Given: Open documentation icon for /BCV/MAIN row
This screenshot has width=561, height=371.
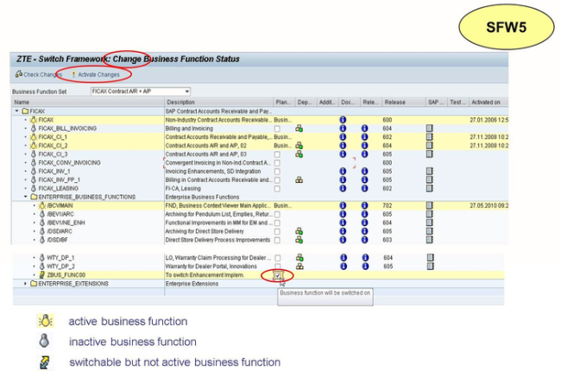Looking at the screenshot, I should point(343,205).
